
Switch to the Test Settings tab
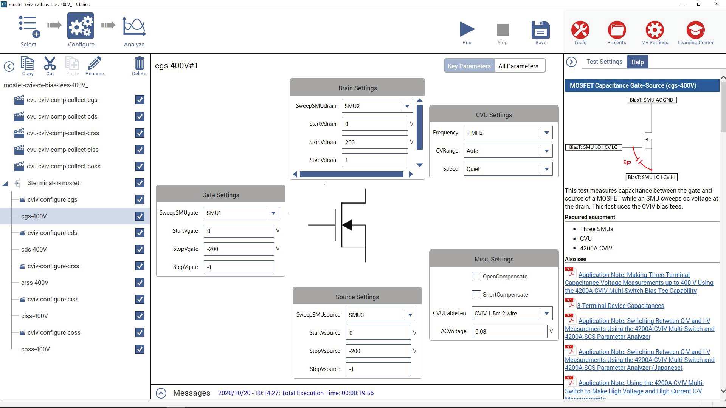(x=604, y=62)
